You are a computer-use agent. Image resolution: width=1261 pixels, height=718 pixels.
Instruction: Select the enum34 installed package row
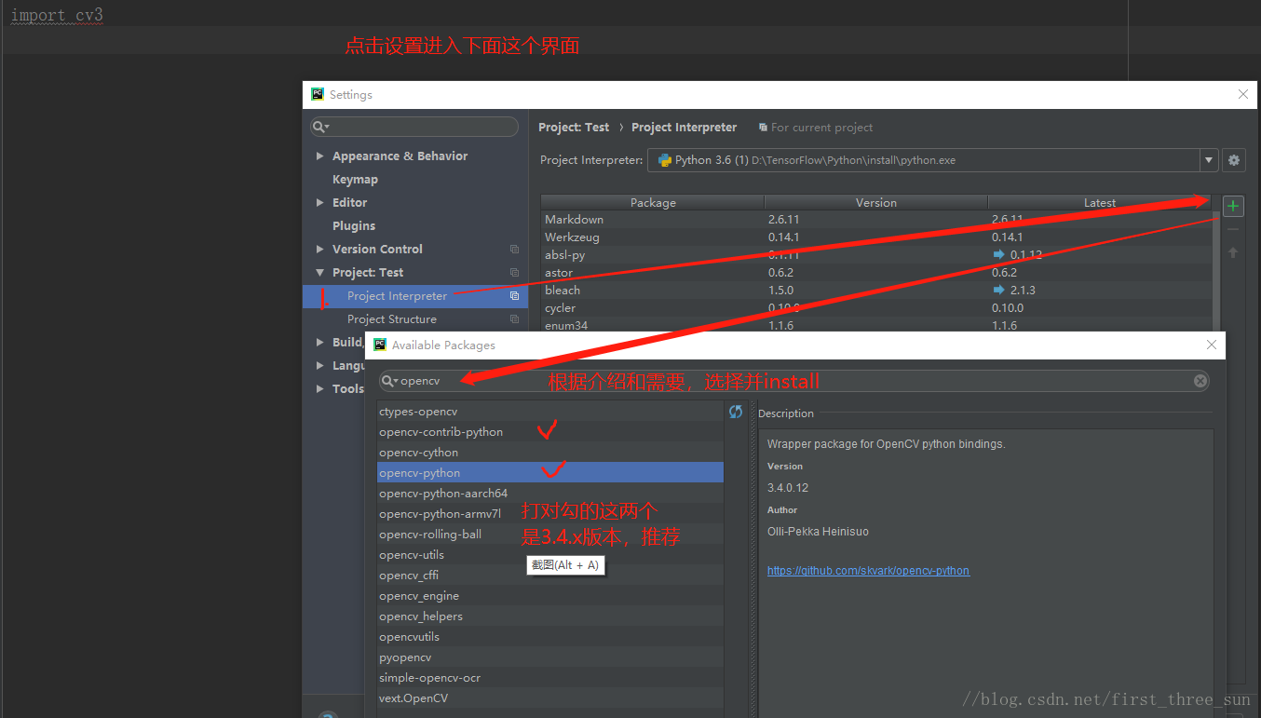(876, 326)
